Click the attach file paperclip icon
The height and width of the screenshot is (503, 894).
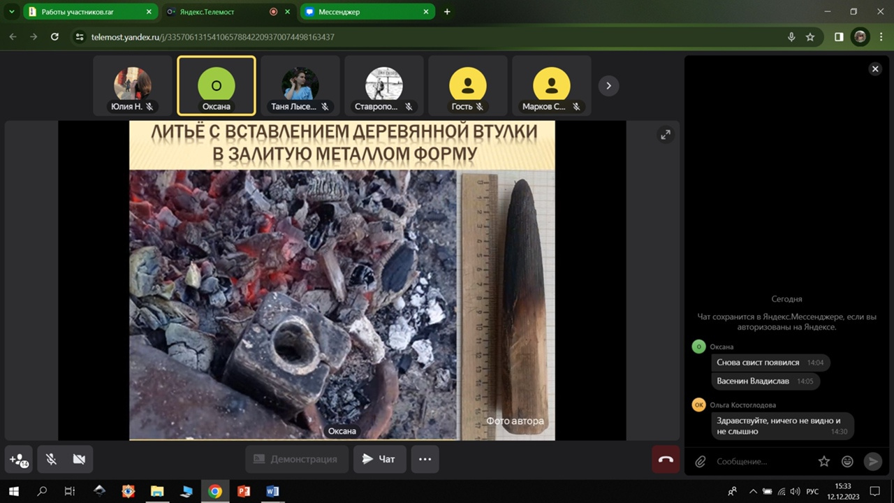(x=700, y=461)
